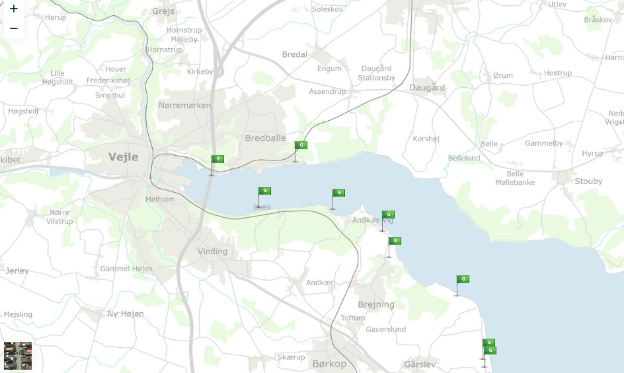624x373 pixels.
Task: Click the green flag northeast of Brejning
Action: tap(395, 242)
